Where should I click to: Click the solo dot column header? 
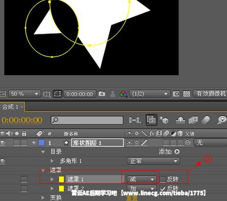pos(17,133)
